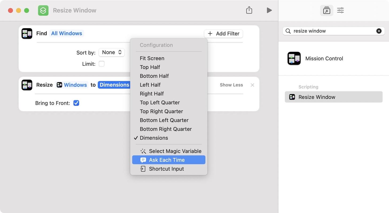Show the shortcut details settings icon
The width and height of the screenshot is (389, 213).
[x=340, y=10]
